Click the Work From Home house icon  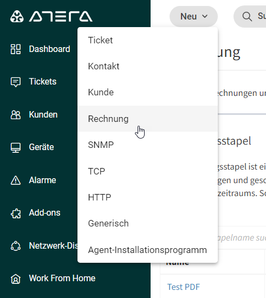click(x=16, y=279)
